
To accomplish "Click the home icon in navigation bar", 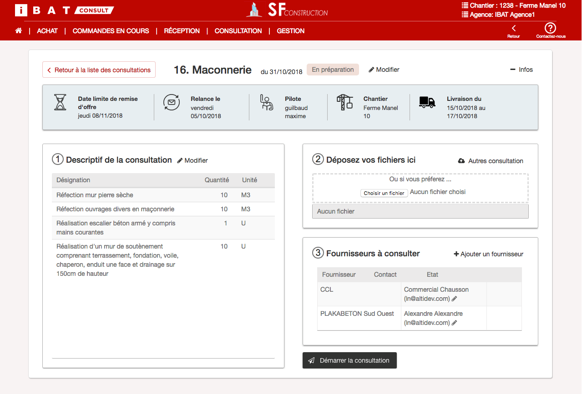I will 19,31.
